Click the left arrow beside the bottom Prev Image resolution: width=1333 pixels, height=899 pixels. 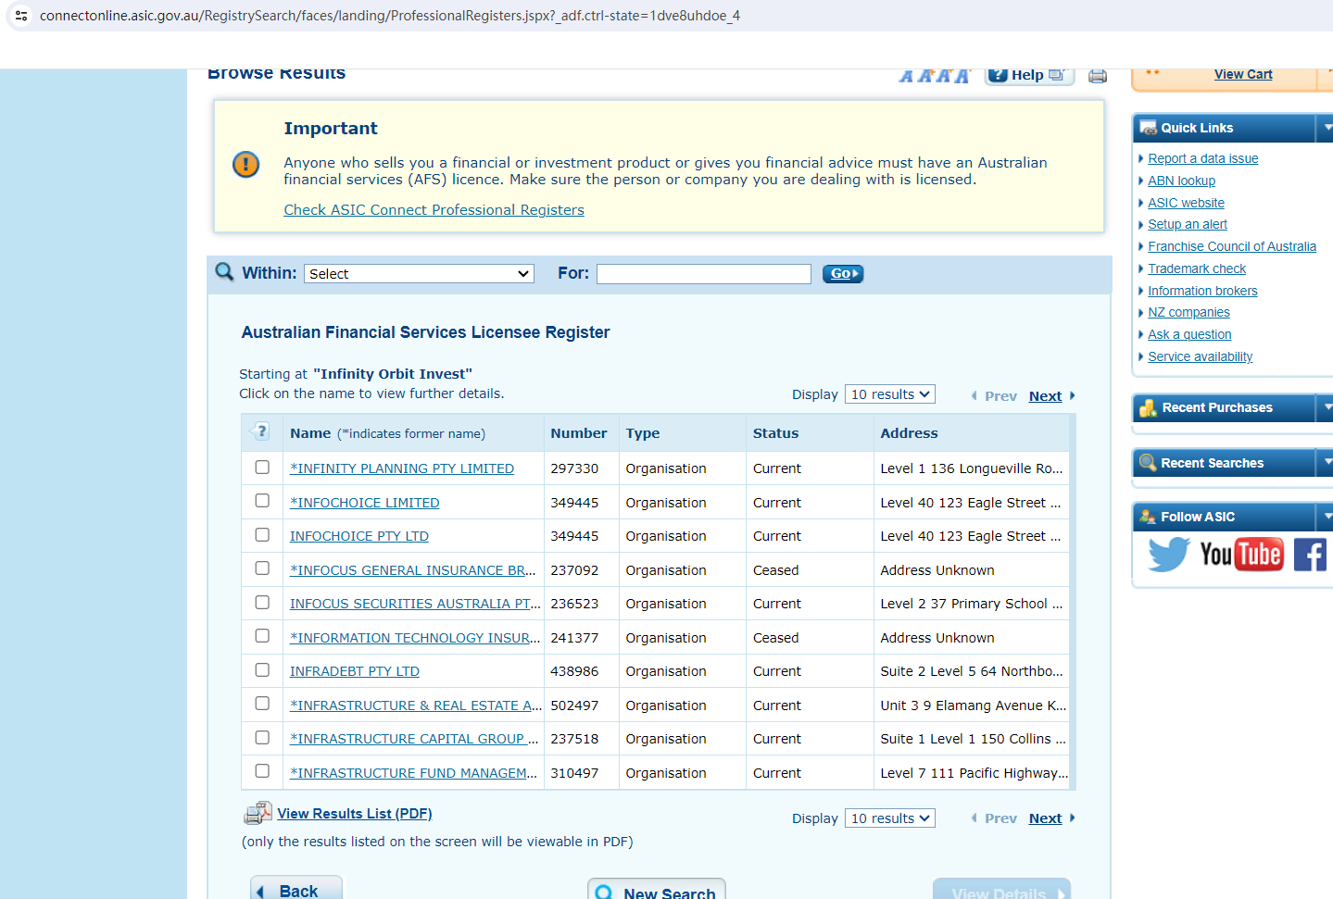coord(974,818)
